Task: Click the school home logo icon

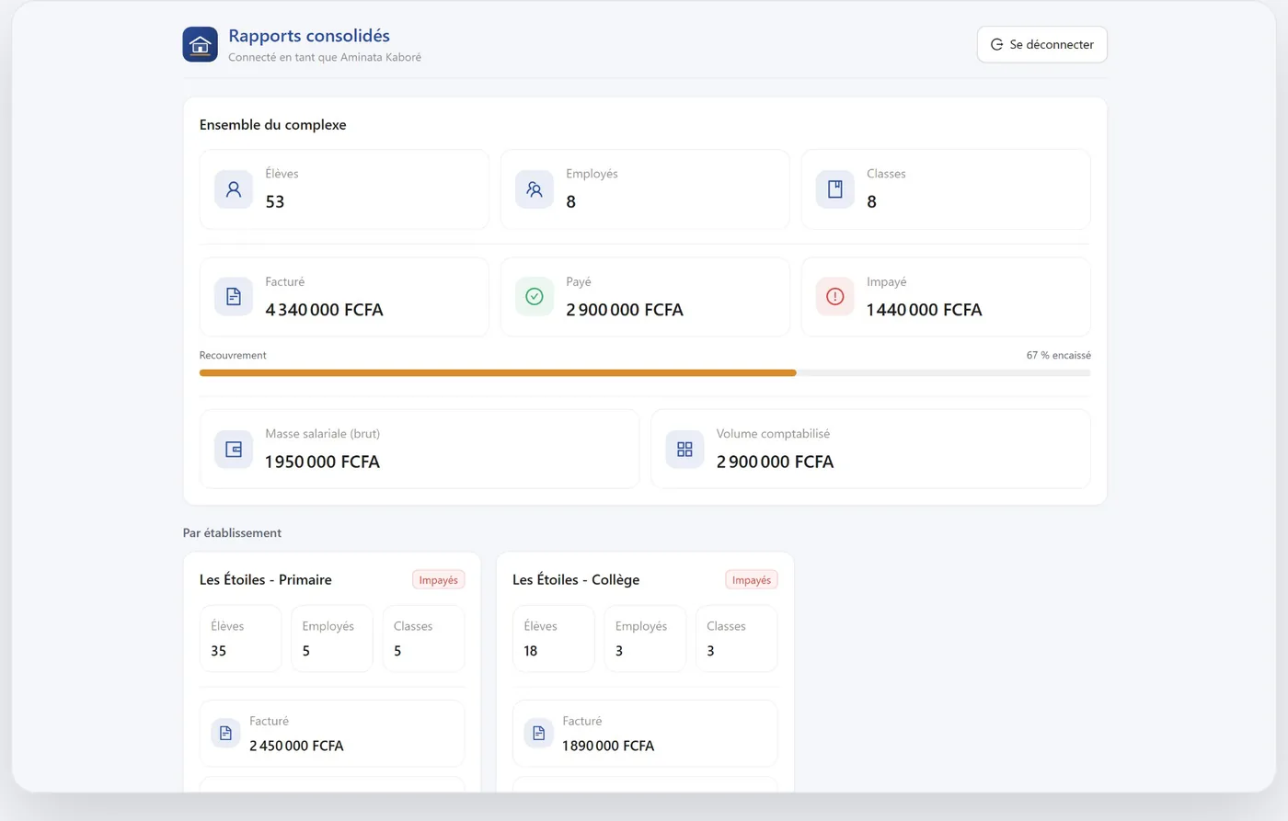Action: [200, 44]
